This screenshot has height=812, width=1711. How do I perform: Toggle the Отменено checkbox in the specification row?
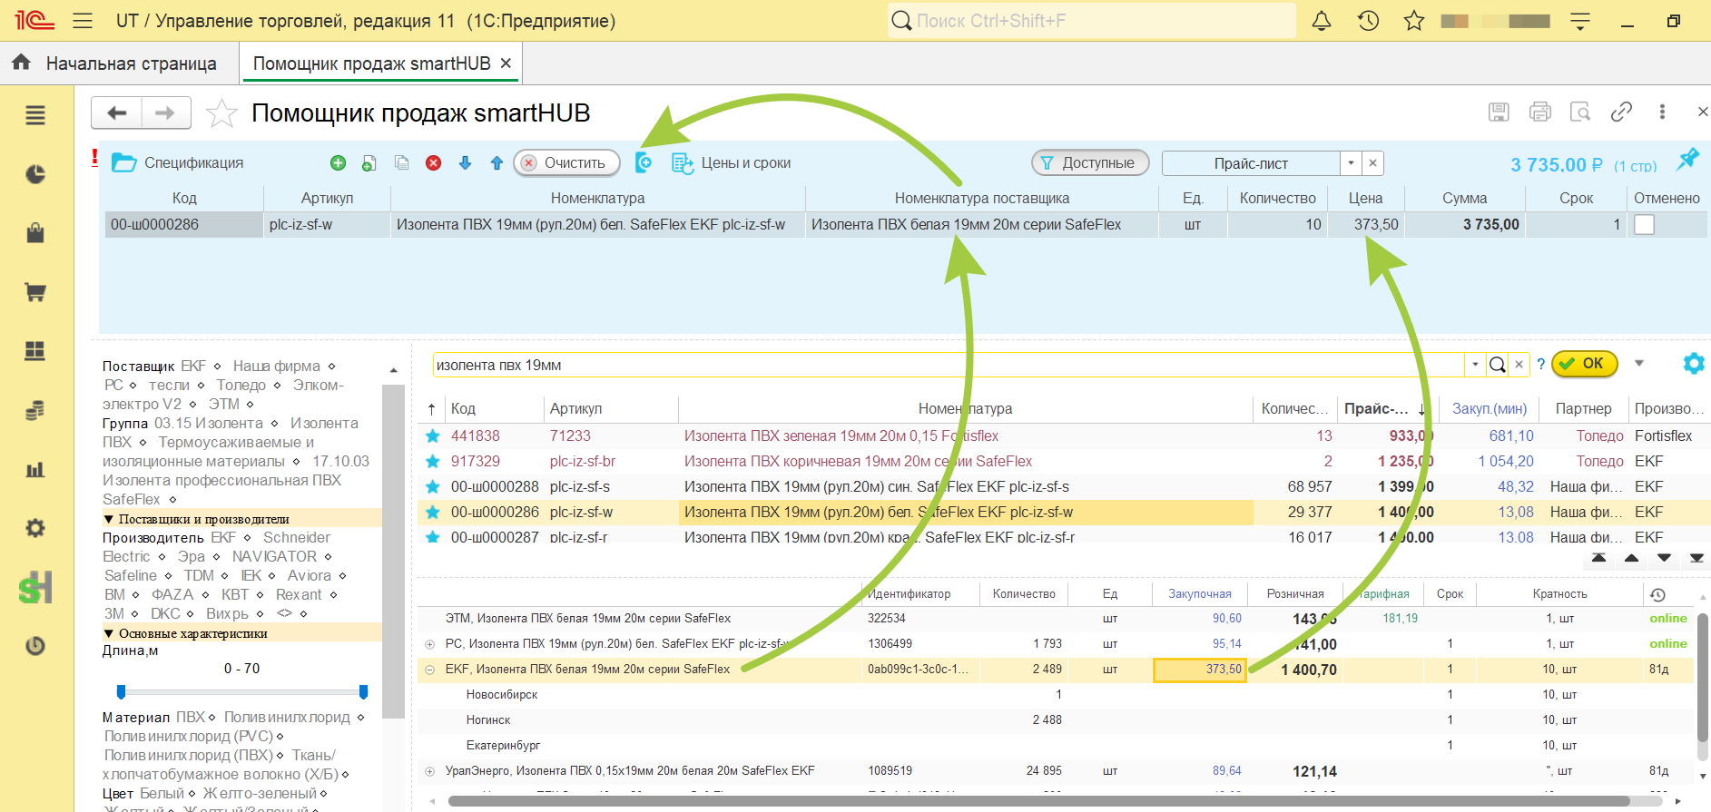click(1644, 224)
